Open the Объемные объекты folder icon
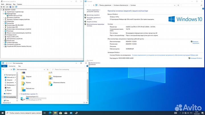The image size is (205, 115). pyautogui.click(x=50, y=83)
